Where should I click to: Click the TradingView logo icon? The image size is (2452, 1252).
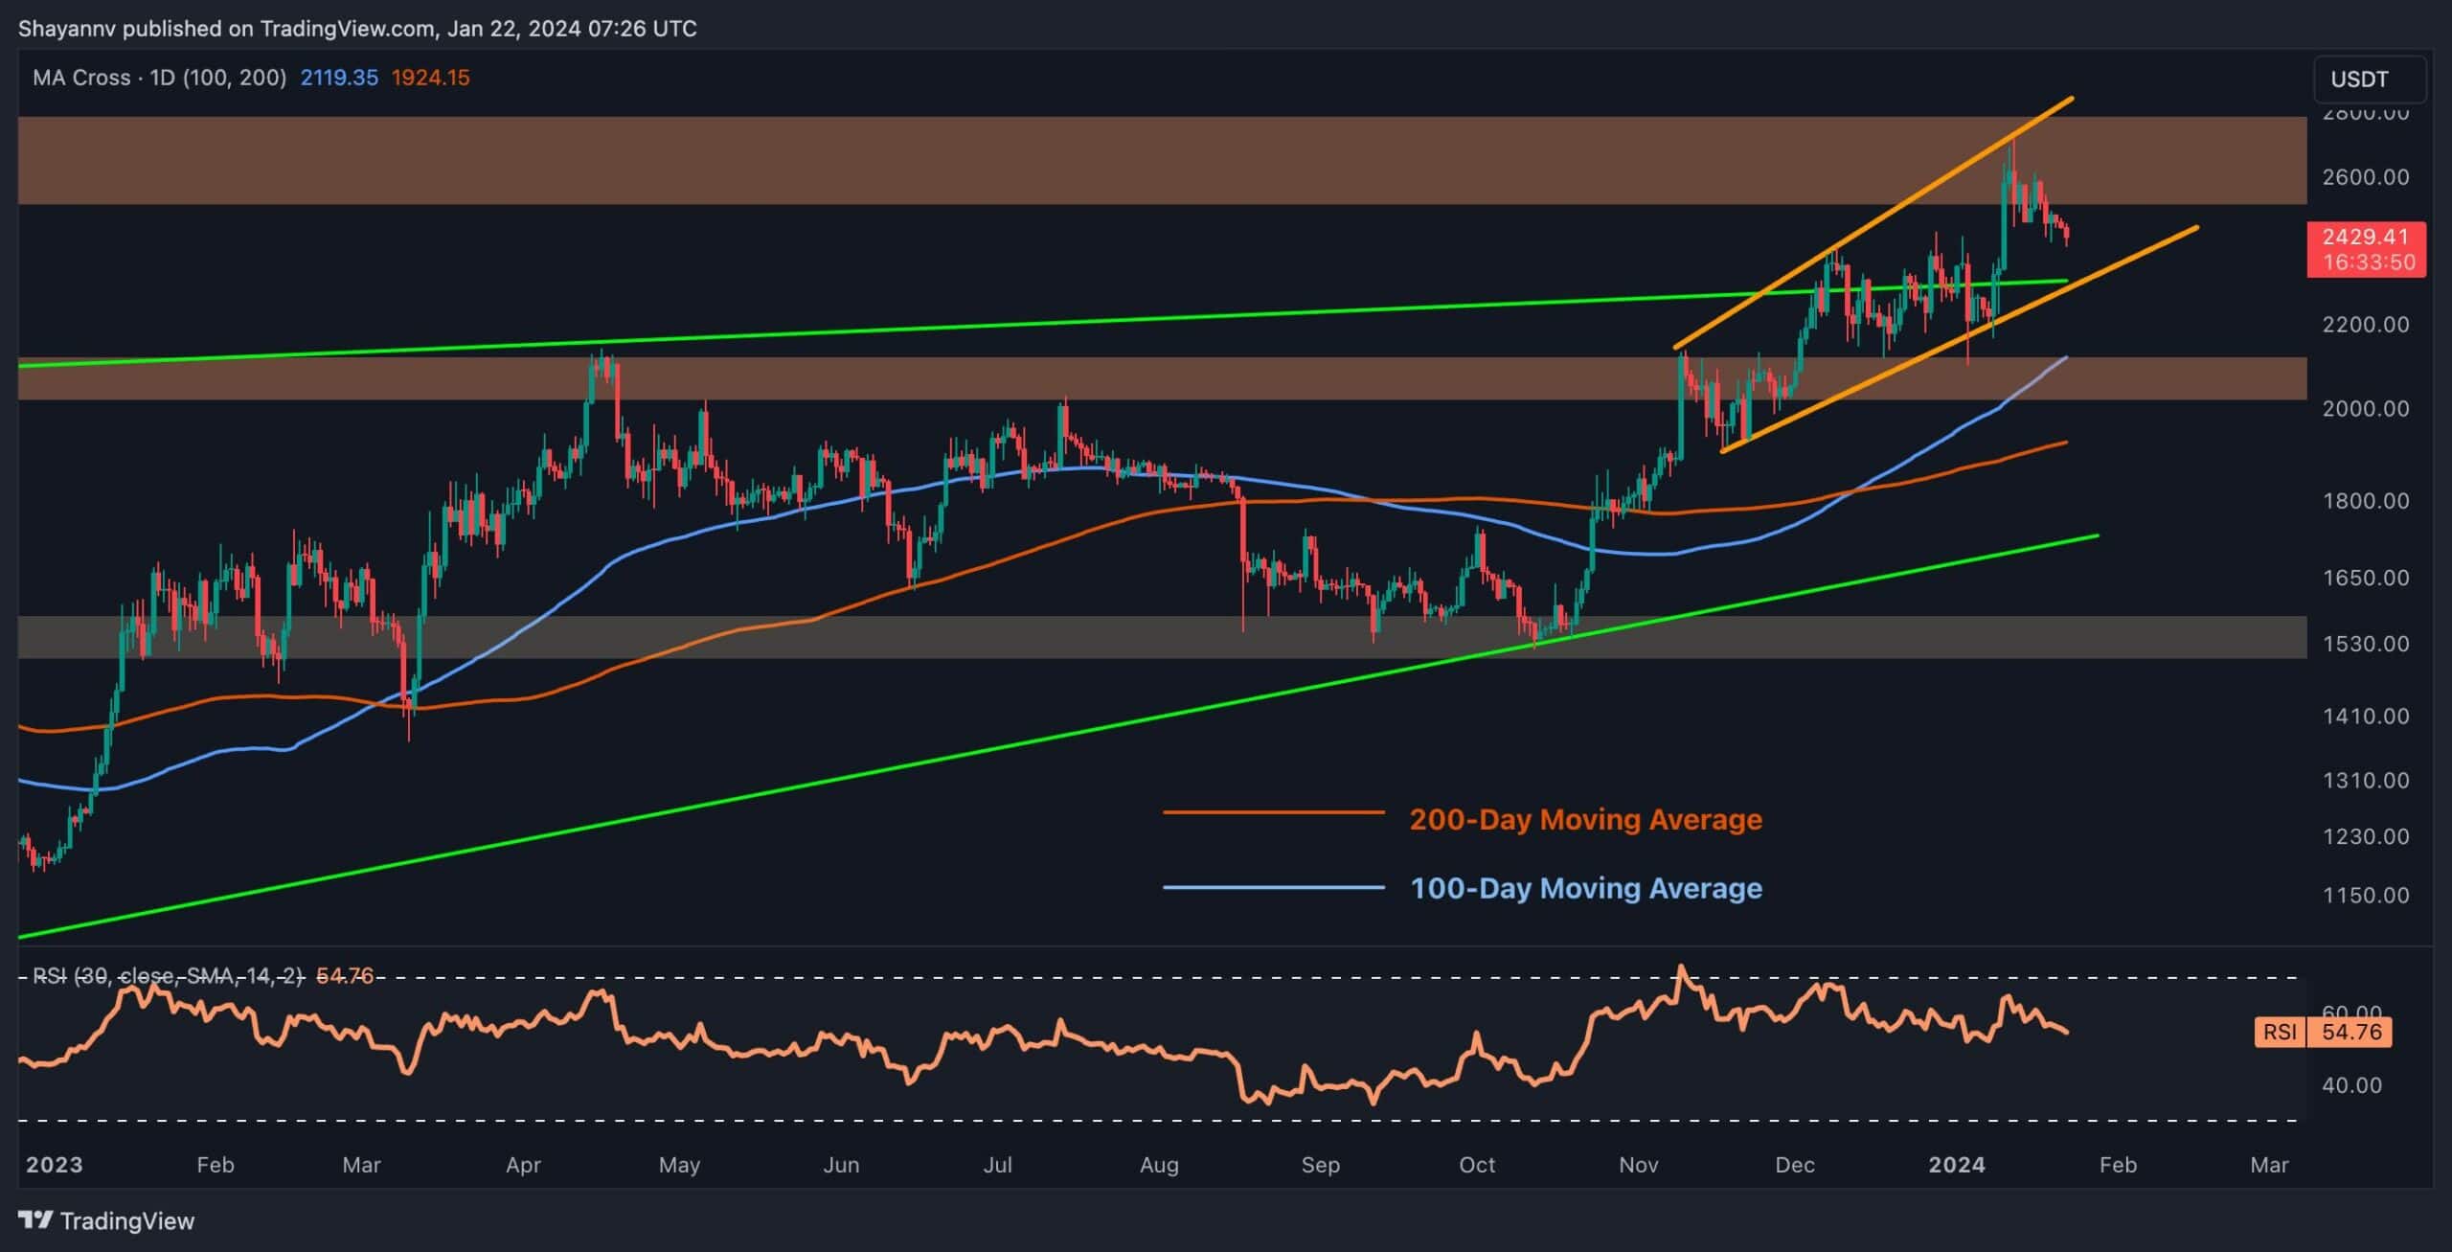pos(35,1219)
